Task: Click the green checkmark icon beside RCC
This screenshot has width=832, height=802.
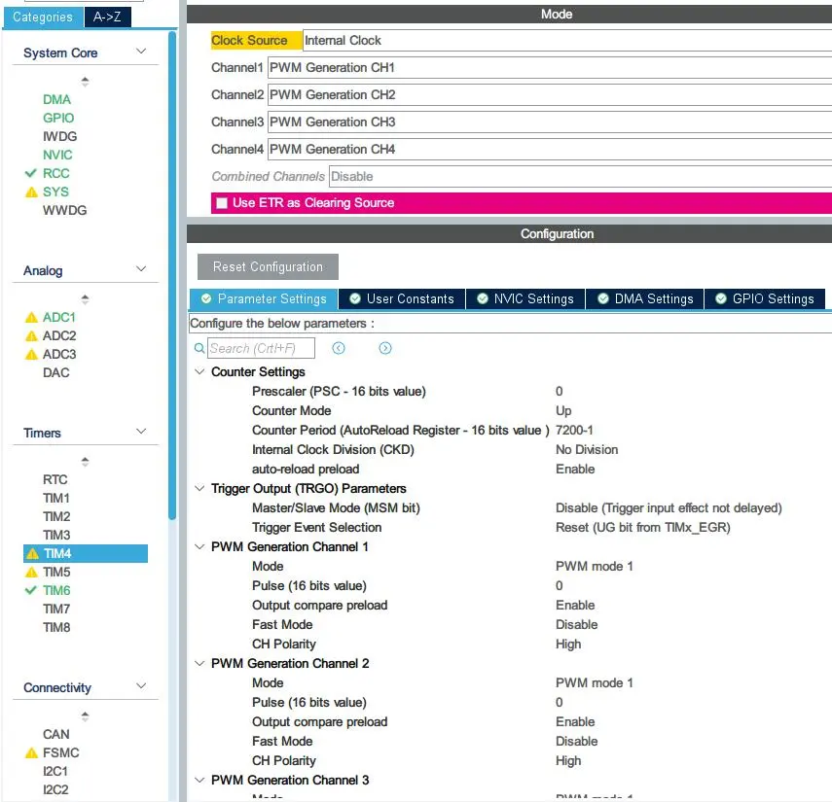Action: point(31,173)
